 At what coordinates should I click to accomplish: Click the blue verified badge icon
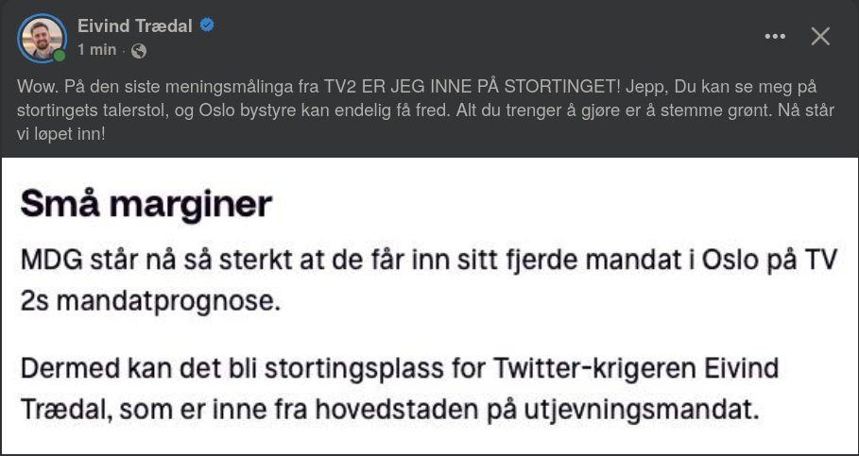[x=207, y=25]
